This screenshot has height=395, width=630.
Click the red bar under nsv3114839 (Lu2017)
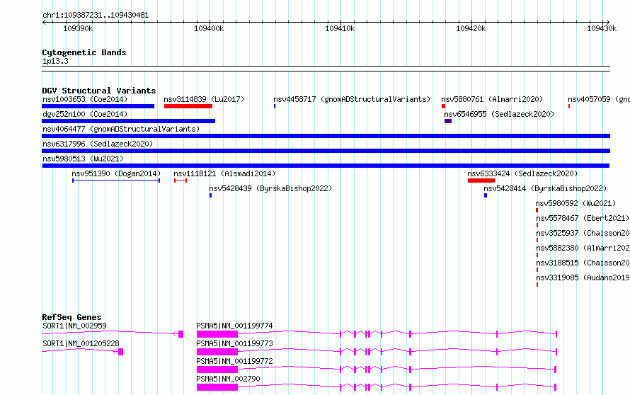click(x=188, y=106)
